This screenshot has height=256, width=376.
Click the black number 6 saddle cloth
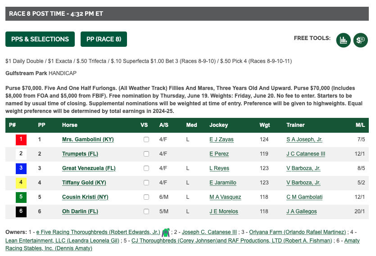pyautogui.click(x=21, y=211)
